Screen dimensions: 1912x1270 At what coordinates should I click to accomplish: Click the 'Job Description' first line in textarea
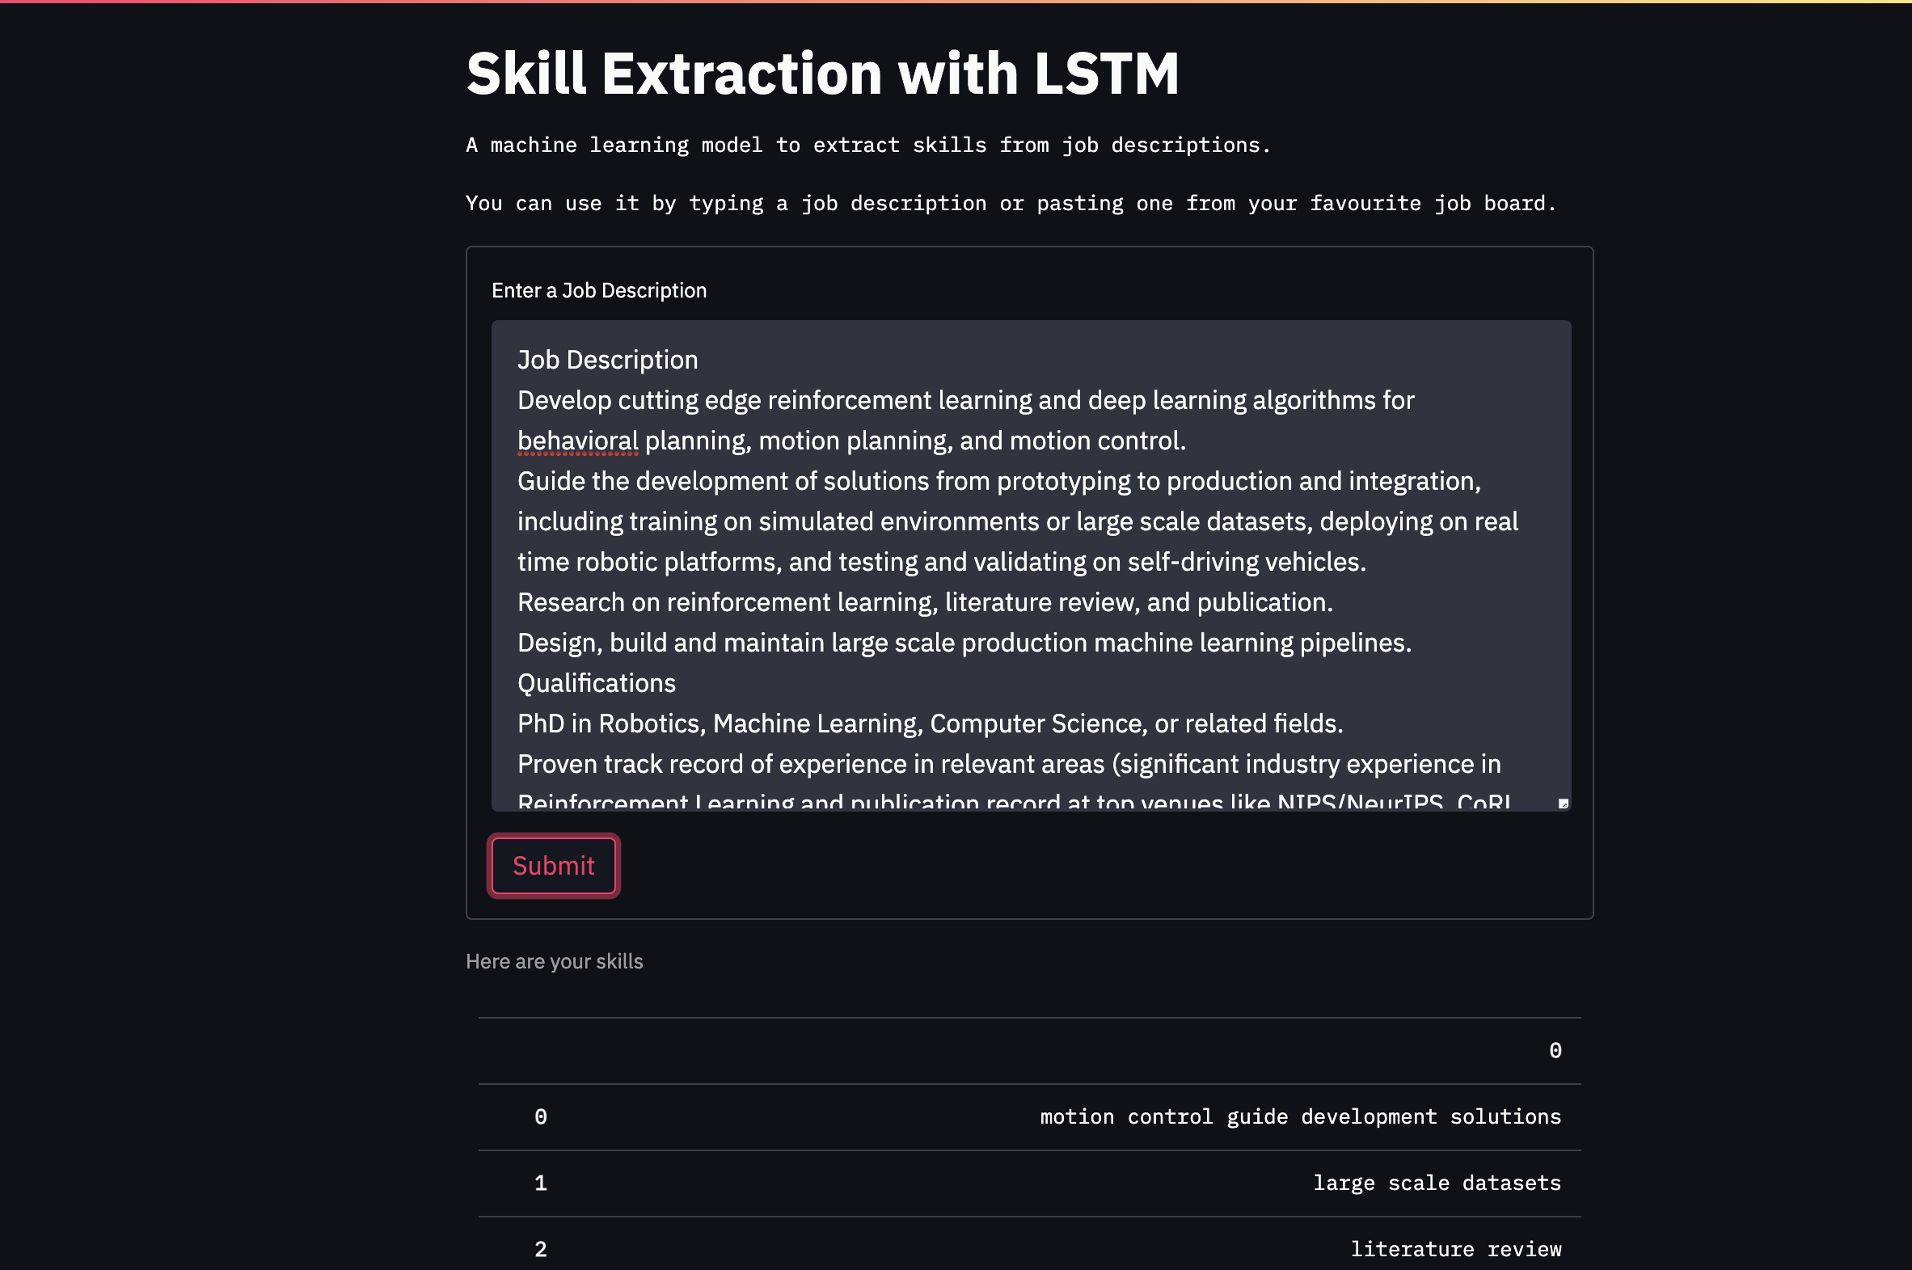pyautogui.click(x=607, y=360)
